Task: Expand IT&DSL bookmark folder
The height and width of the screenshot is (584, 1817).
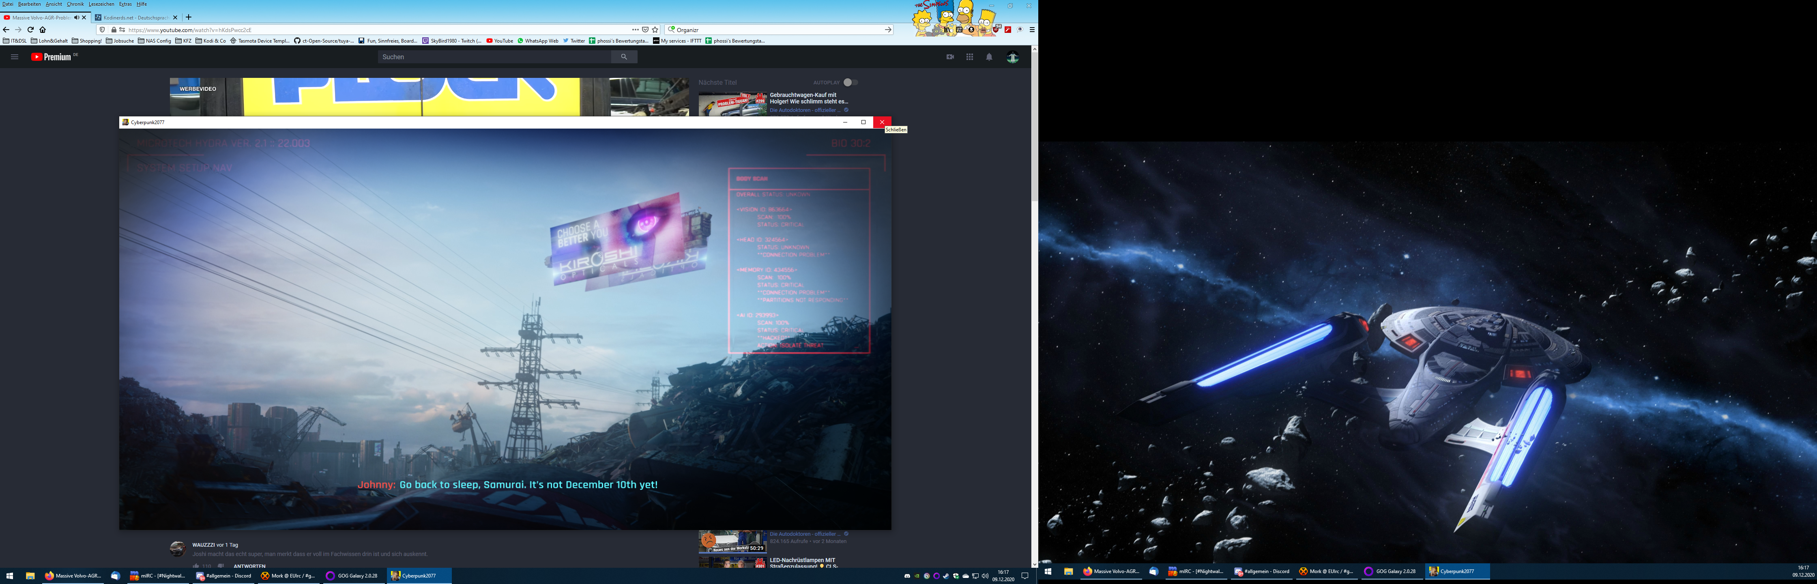Action: (x=15, y=41)
